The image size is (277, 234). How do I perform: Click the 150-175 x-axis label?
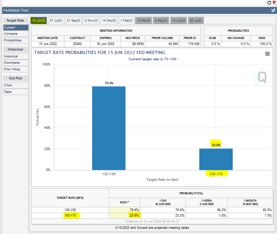(x=216, y=174)
